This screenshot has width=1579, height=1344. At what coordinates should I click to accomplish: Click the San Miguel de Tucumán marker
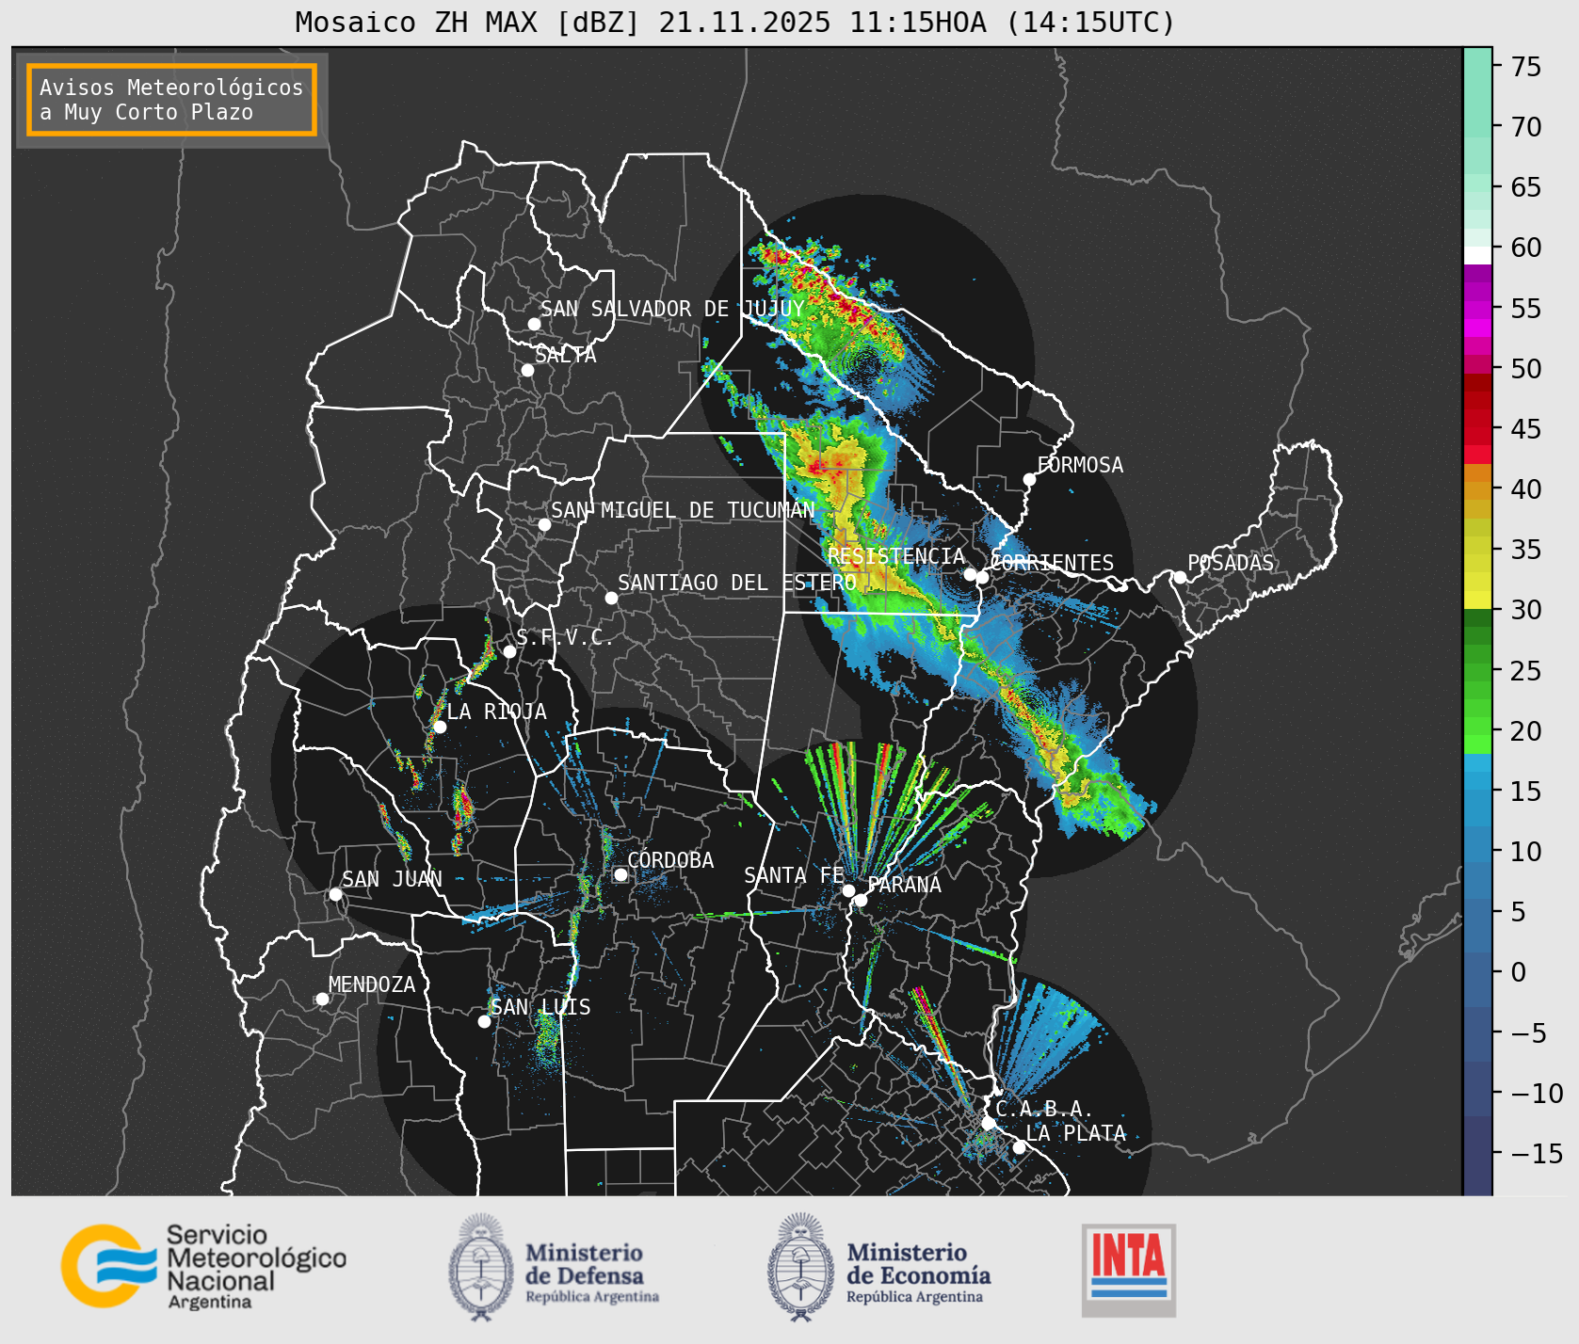544,524
